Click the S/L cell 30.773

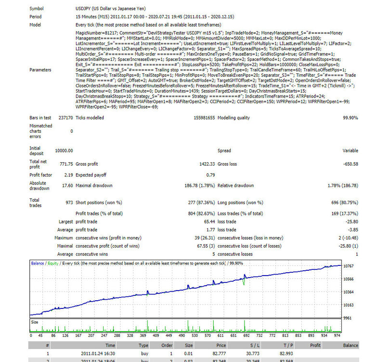click(253, 354)
